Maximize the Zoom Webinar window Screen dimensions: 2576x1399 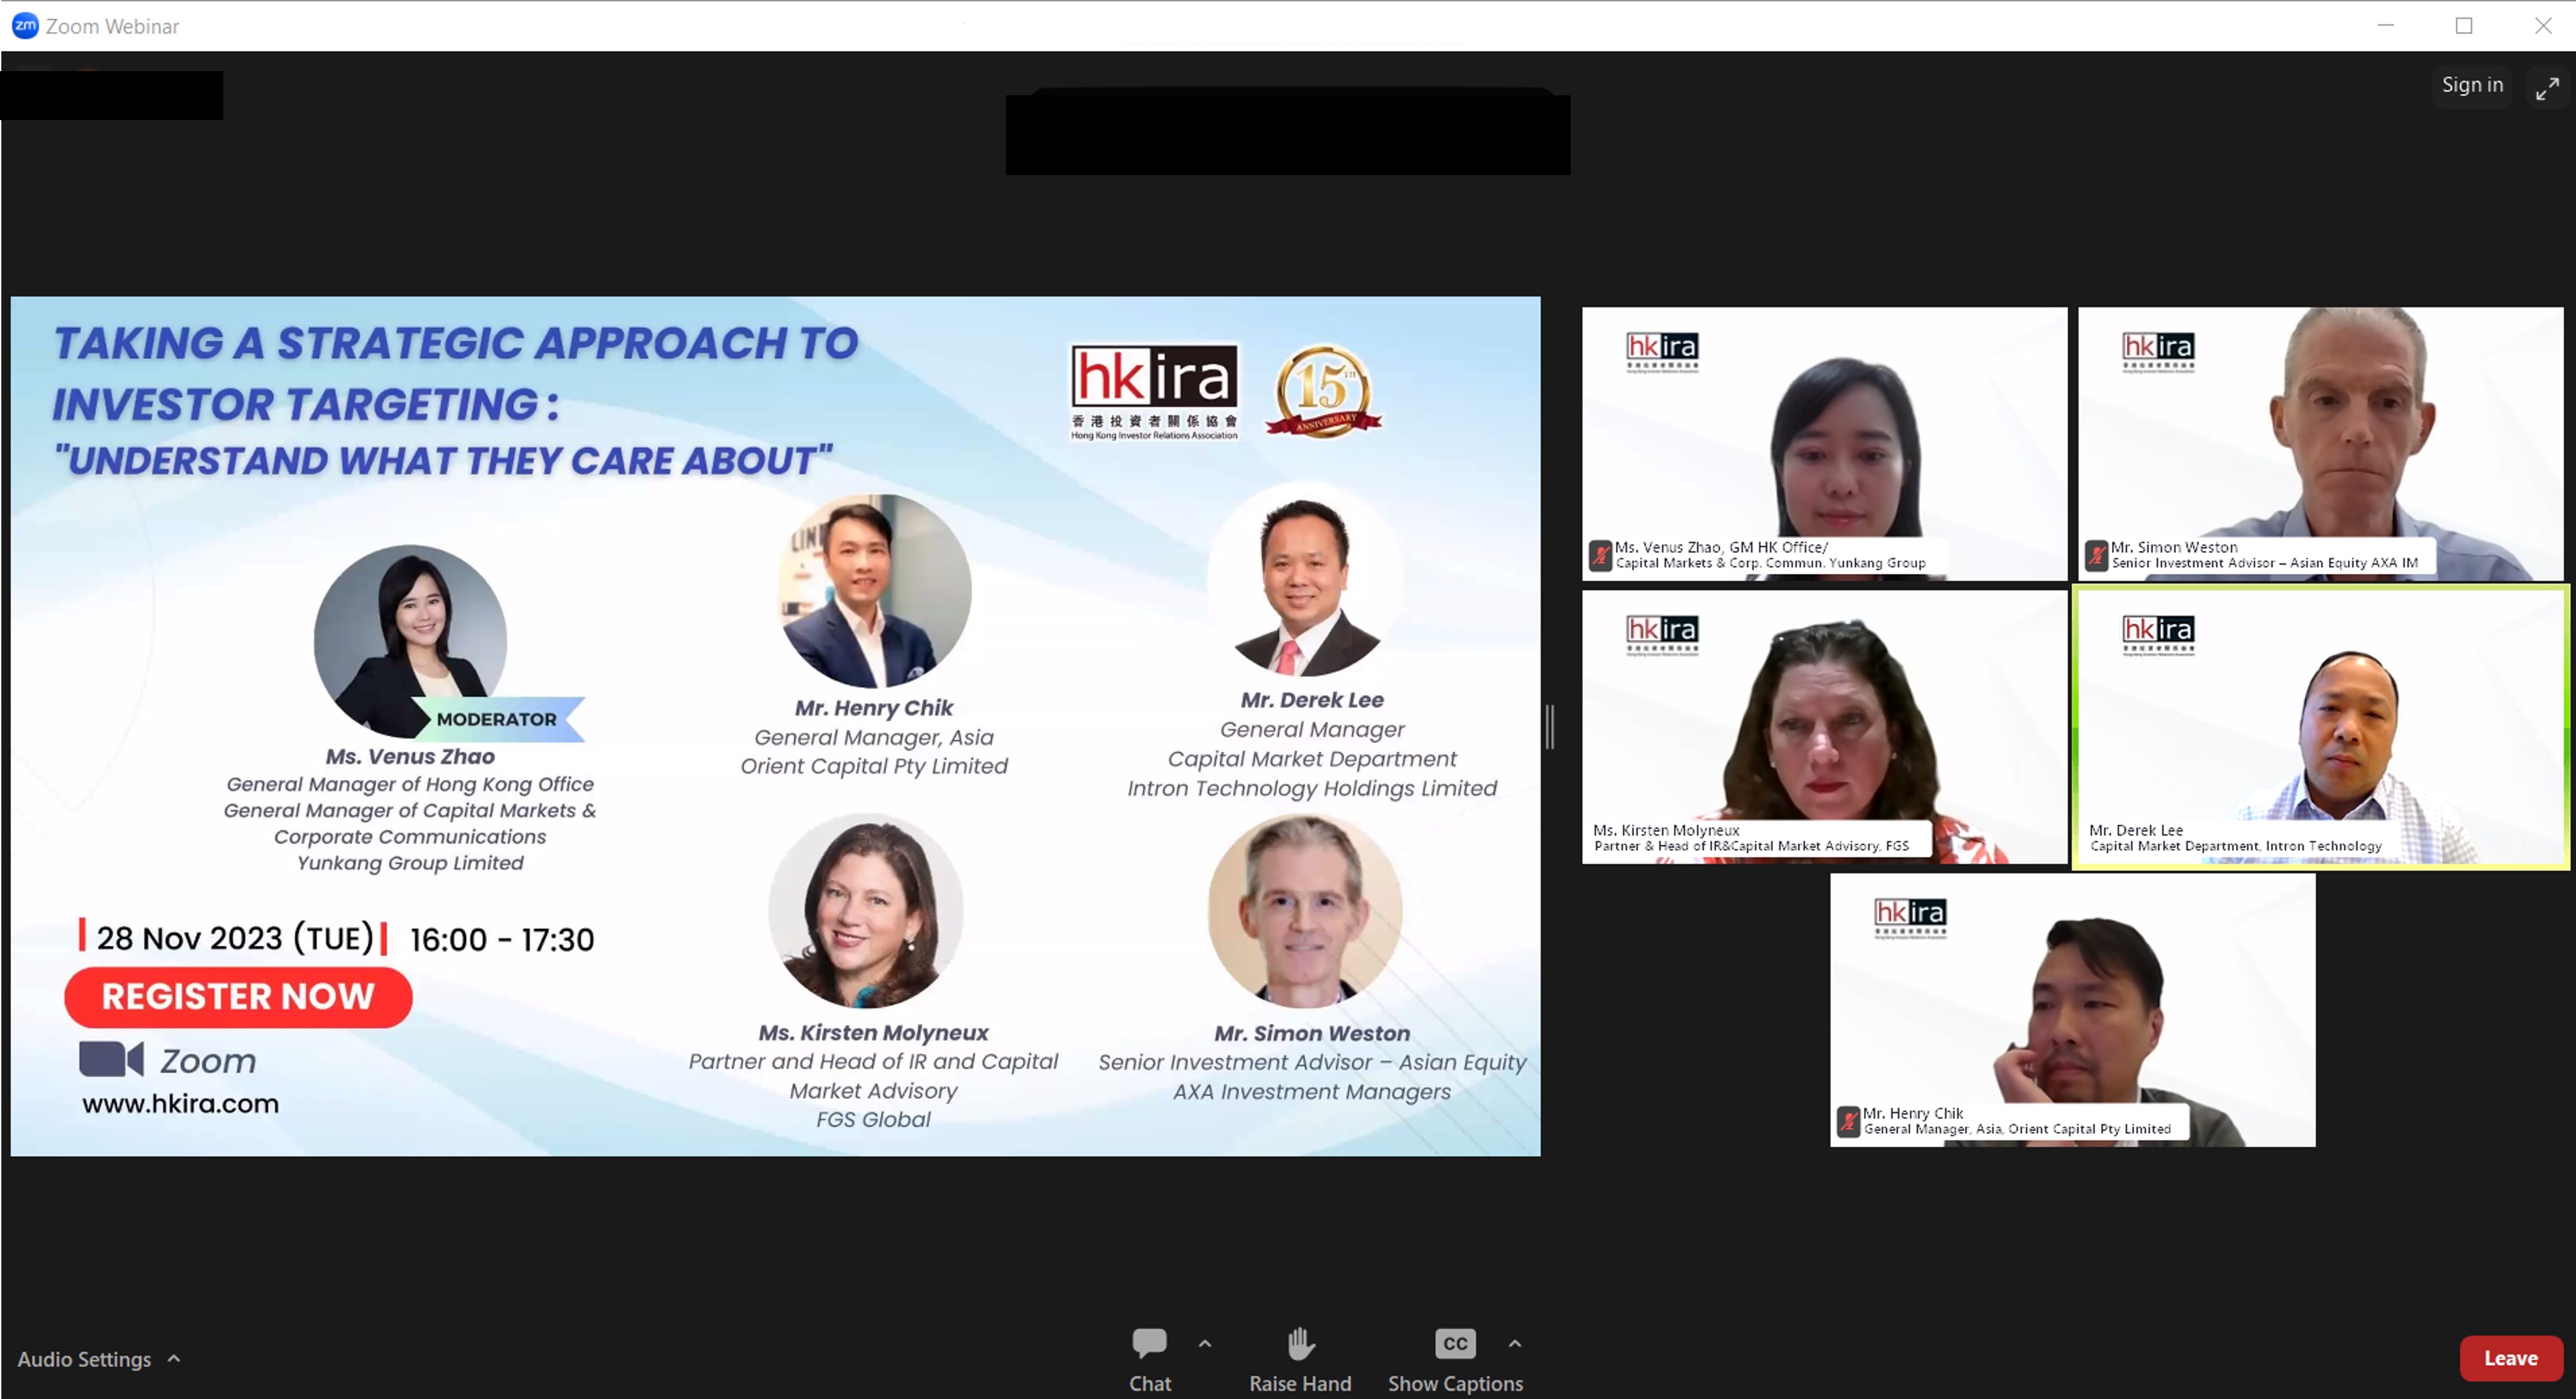coord(2464,25)
